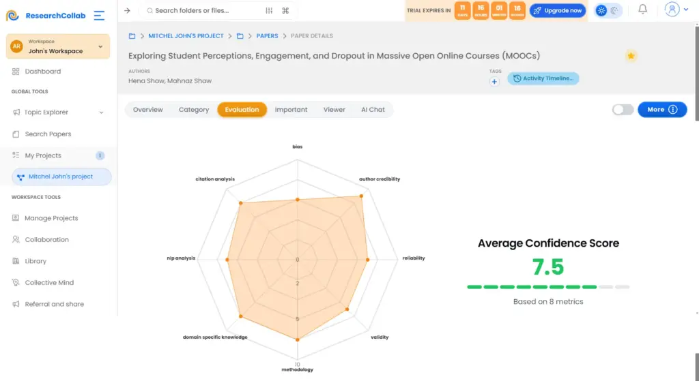Switch to the Important tab
This screenshot has height=381, width=699.
291,110
